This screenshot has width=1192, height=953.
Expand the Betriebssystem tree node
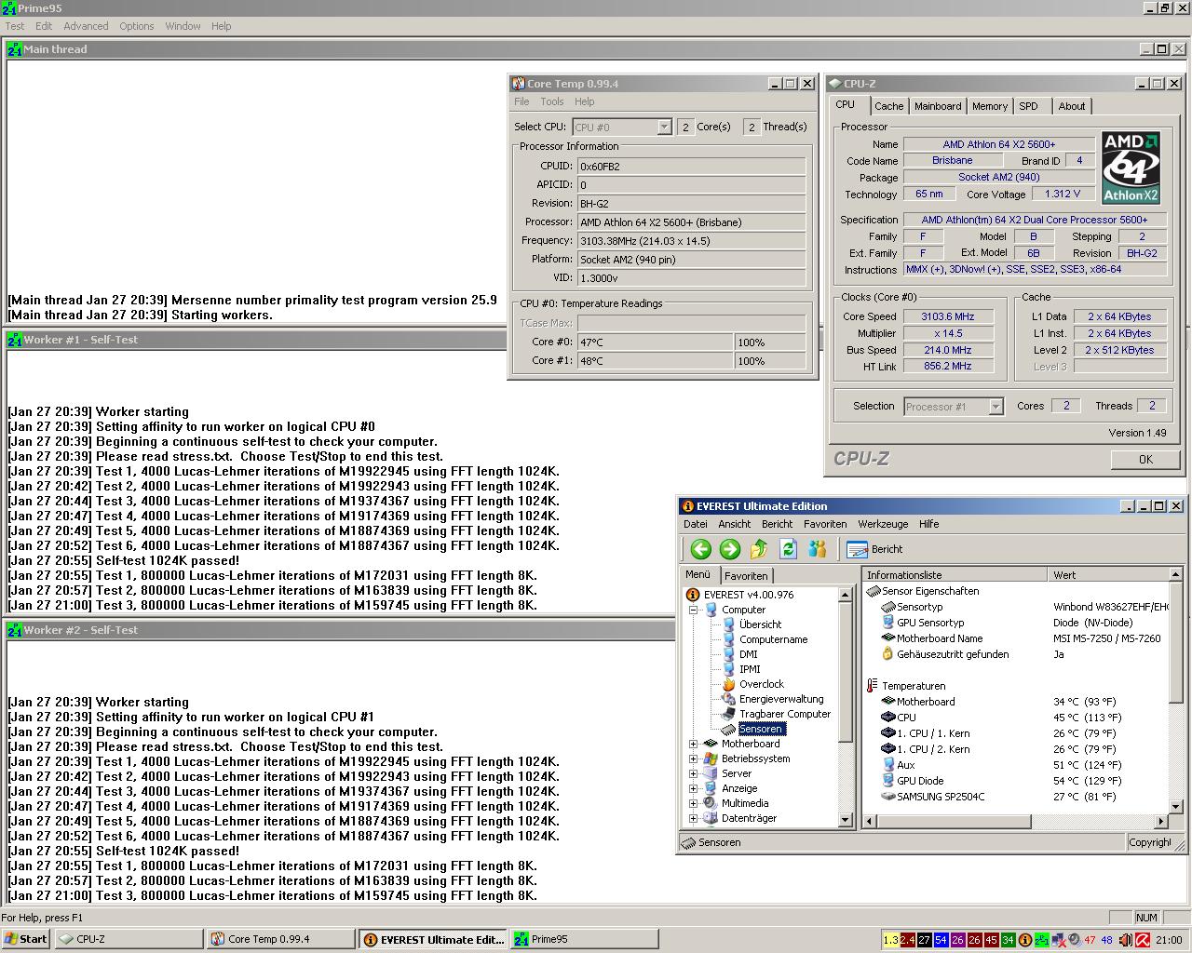693,758
